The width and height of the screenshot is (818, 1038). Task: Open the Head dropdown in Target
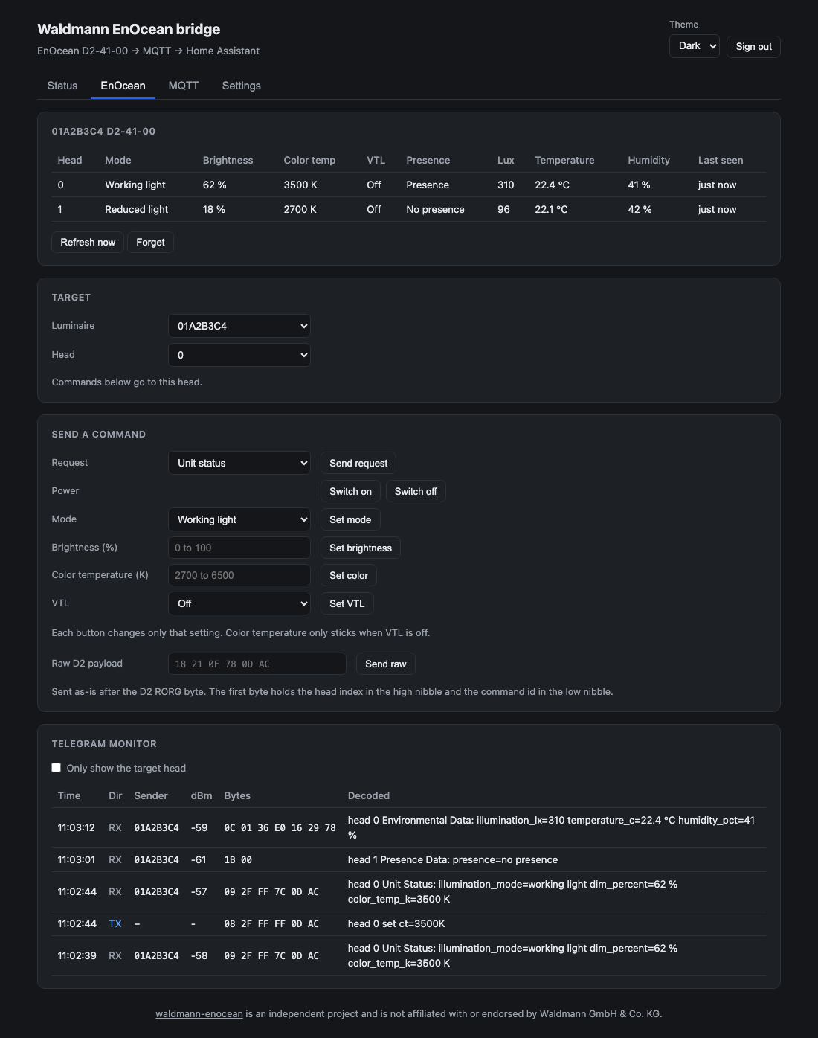239,355
